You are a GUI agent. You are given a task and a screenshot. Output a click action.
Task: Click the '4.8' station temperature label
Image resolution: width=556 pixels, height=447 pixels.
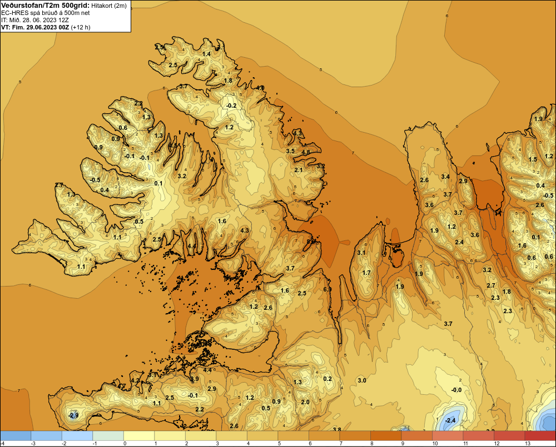305,152
